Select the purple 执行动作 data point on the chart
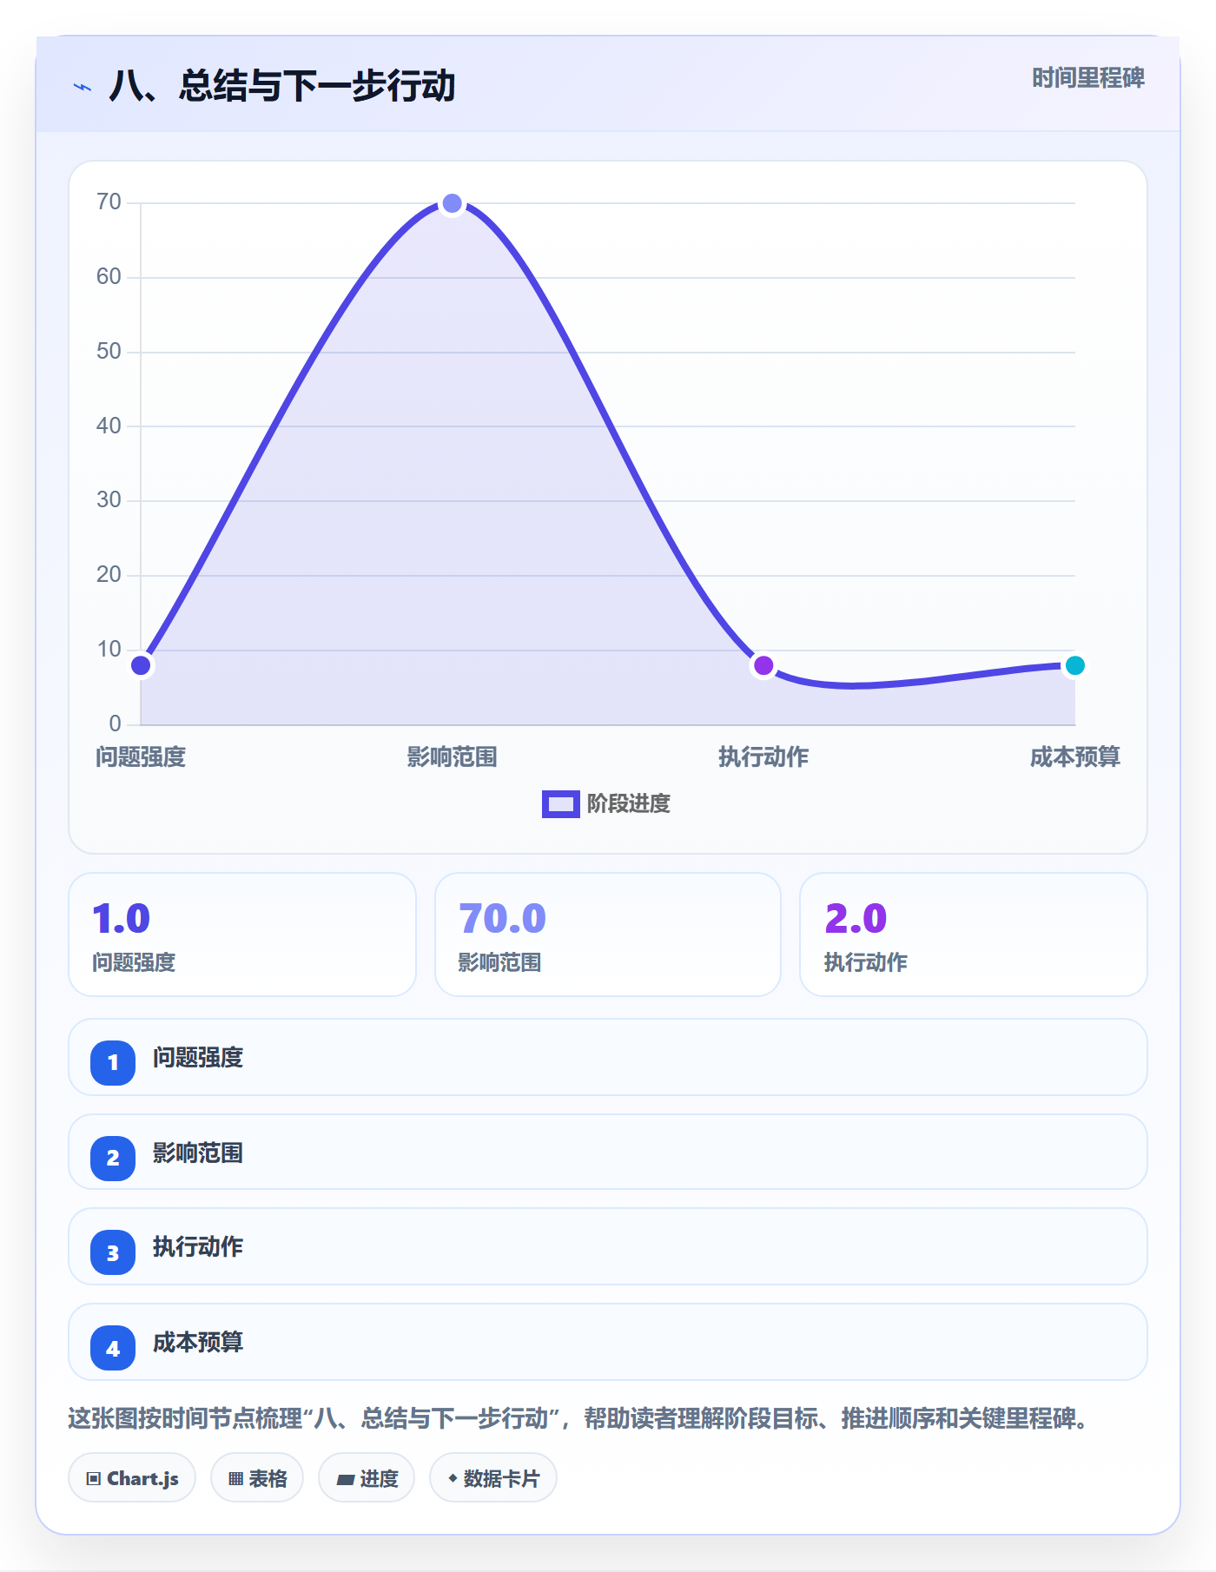Screen dimensions: 1216x1572 click(x=763, y=665)
